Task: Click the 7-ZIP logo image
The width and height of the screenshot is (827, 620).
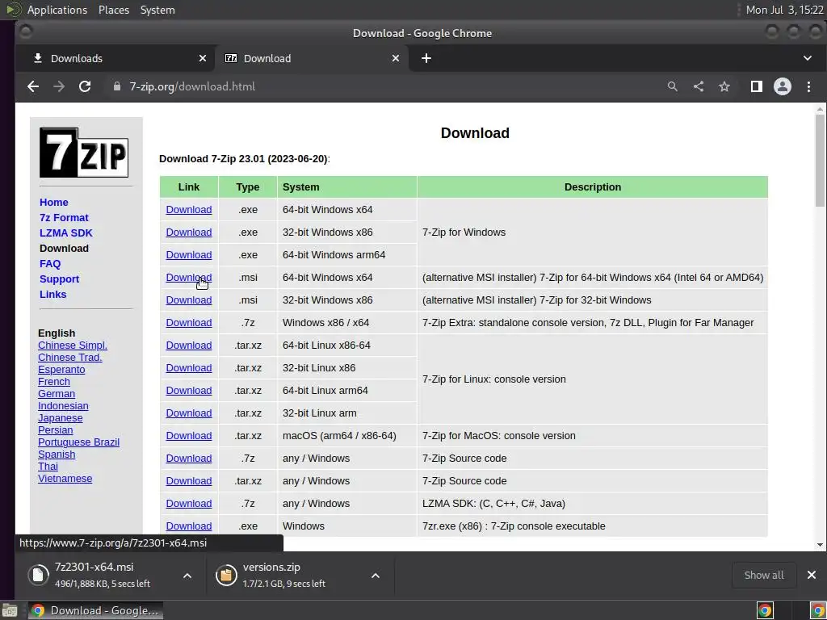Action: click(x=84, y=153)
